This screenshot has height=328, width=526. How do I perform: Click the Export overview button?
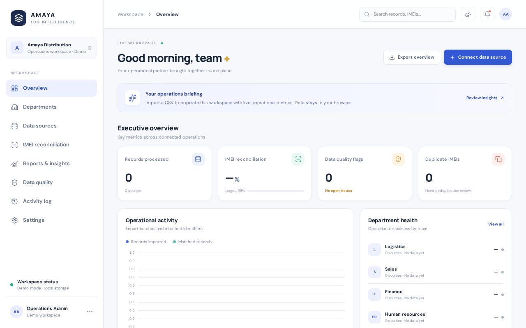click(412, 57)
